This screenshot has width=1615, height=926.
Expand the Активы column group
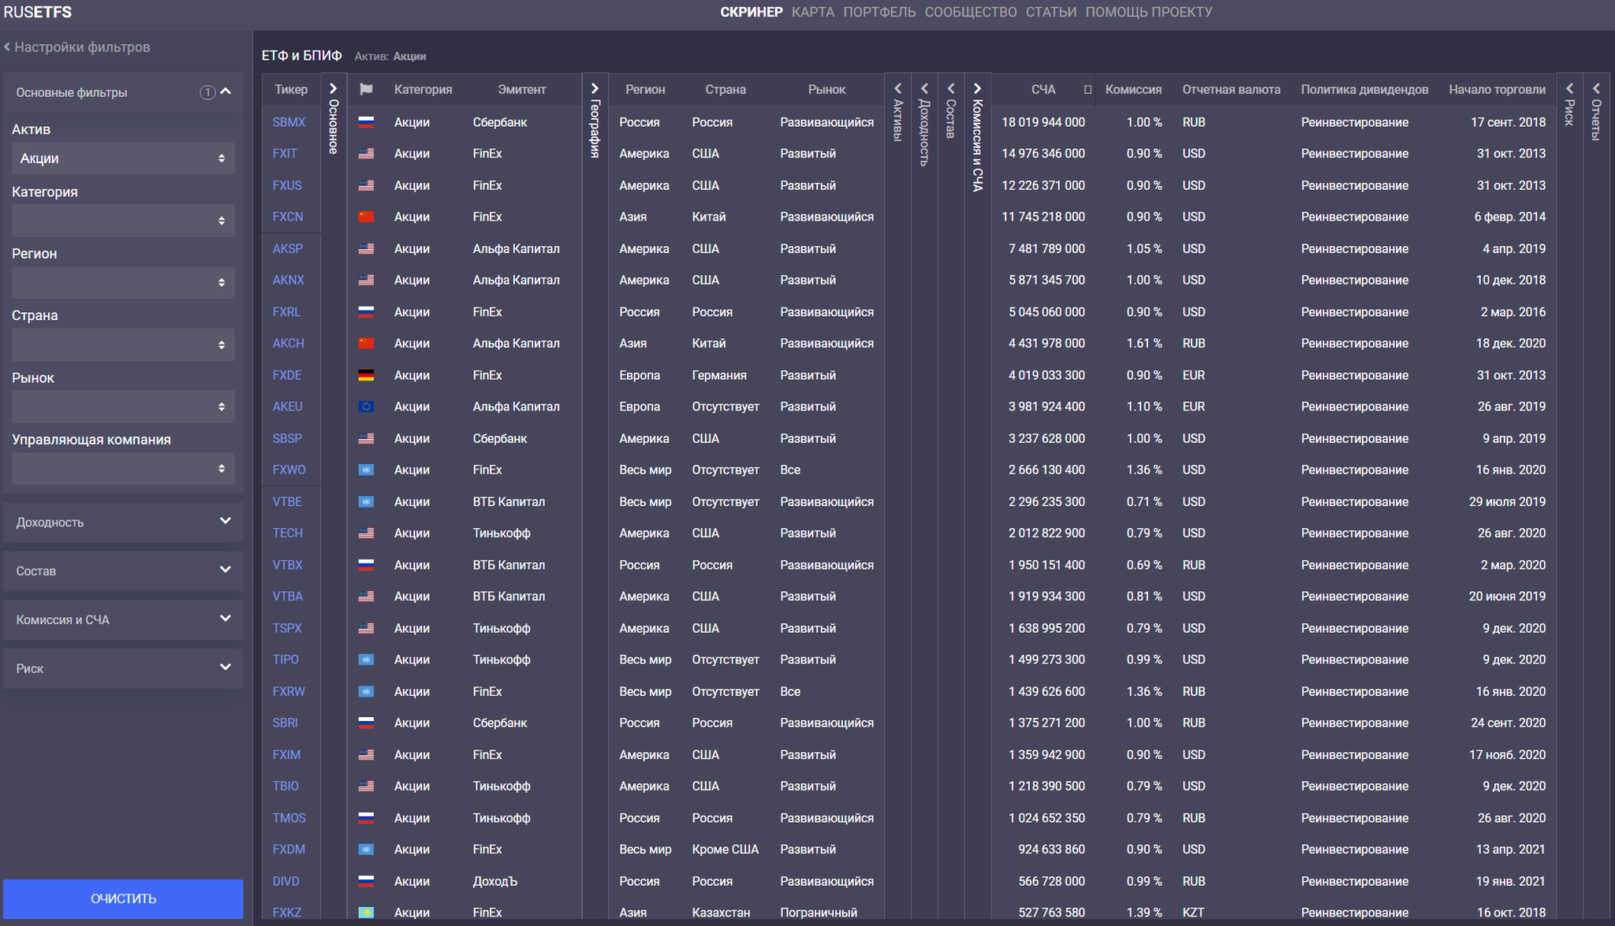pos(897,88)
